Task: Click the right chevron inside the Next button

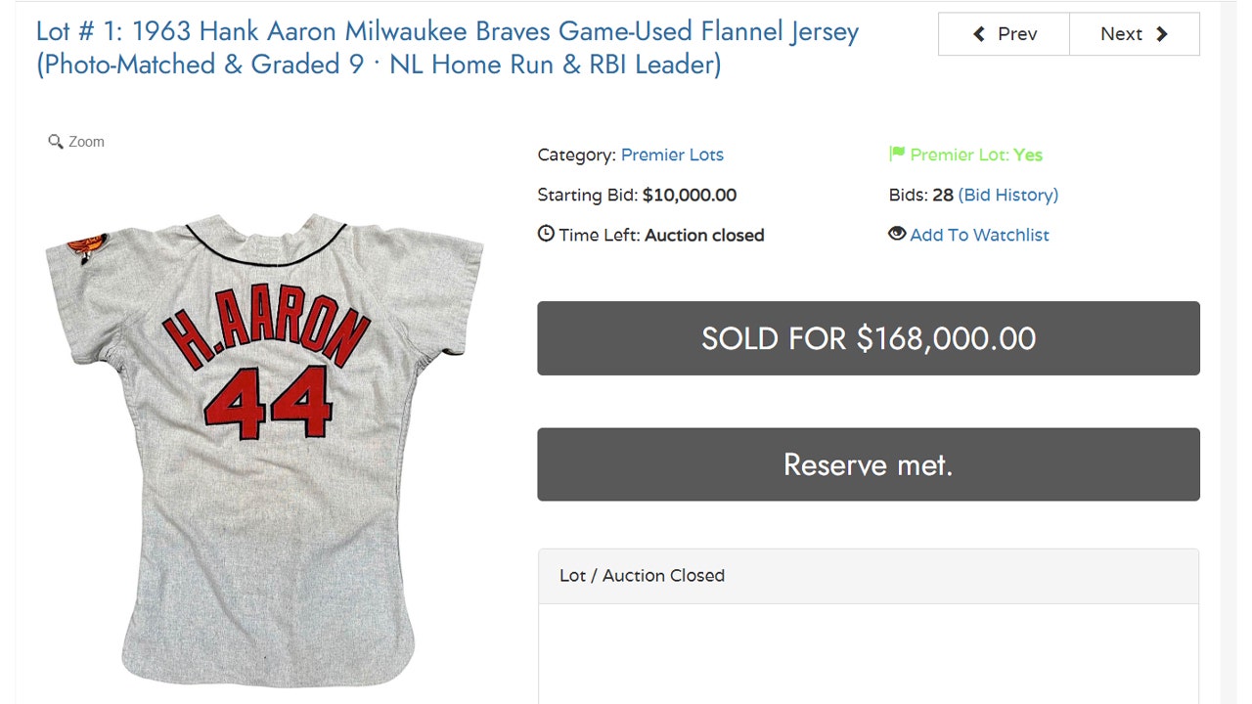Action: 1160,33
